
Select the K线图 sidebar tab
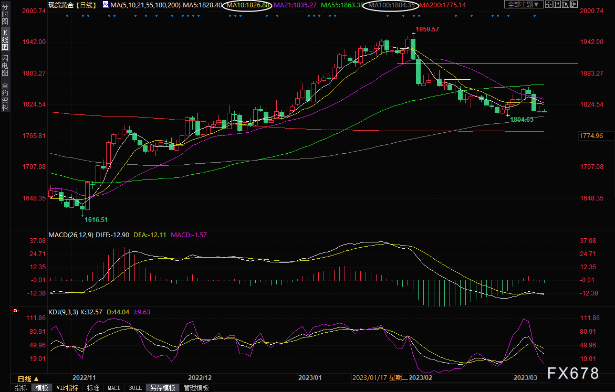coord(5,39)
